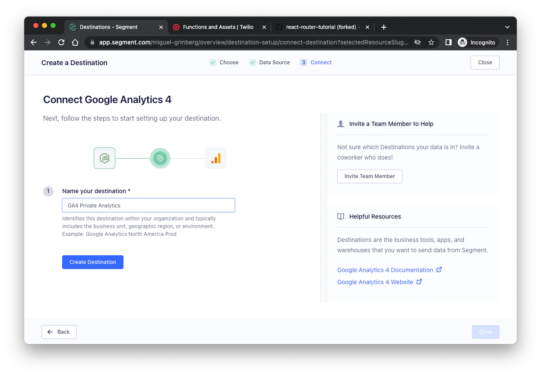Toggle the eye icon in the address bar
The image size is (541, 376).
coord(417,42)
